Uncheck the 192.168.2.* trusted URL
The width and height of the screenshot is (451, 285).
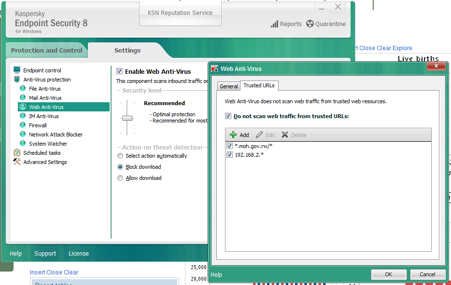coord(229,155)
